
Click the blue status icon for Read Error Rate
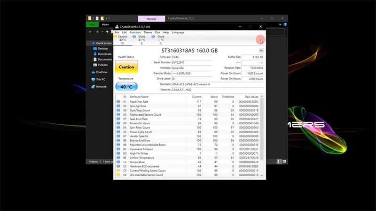118,101
